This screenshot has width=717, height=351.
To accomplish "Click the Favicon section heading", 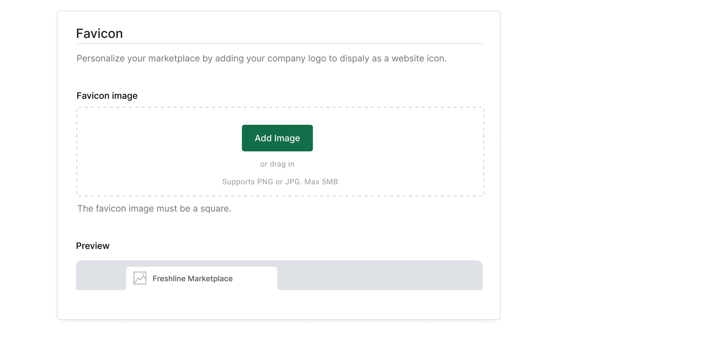I will (x=99, y=33).
